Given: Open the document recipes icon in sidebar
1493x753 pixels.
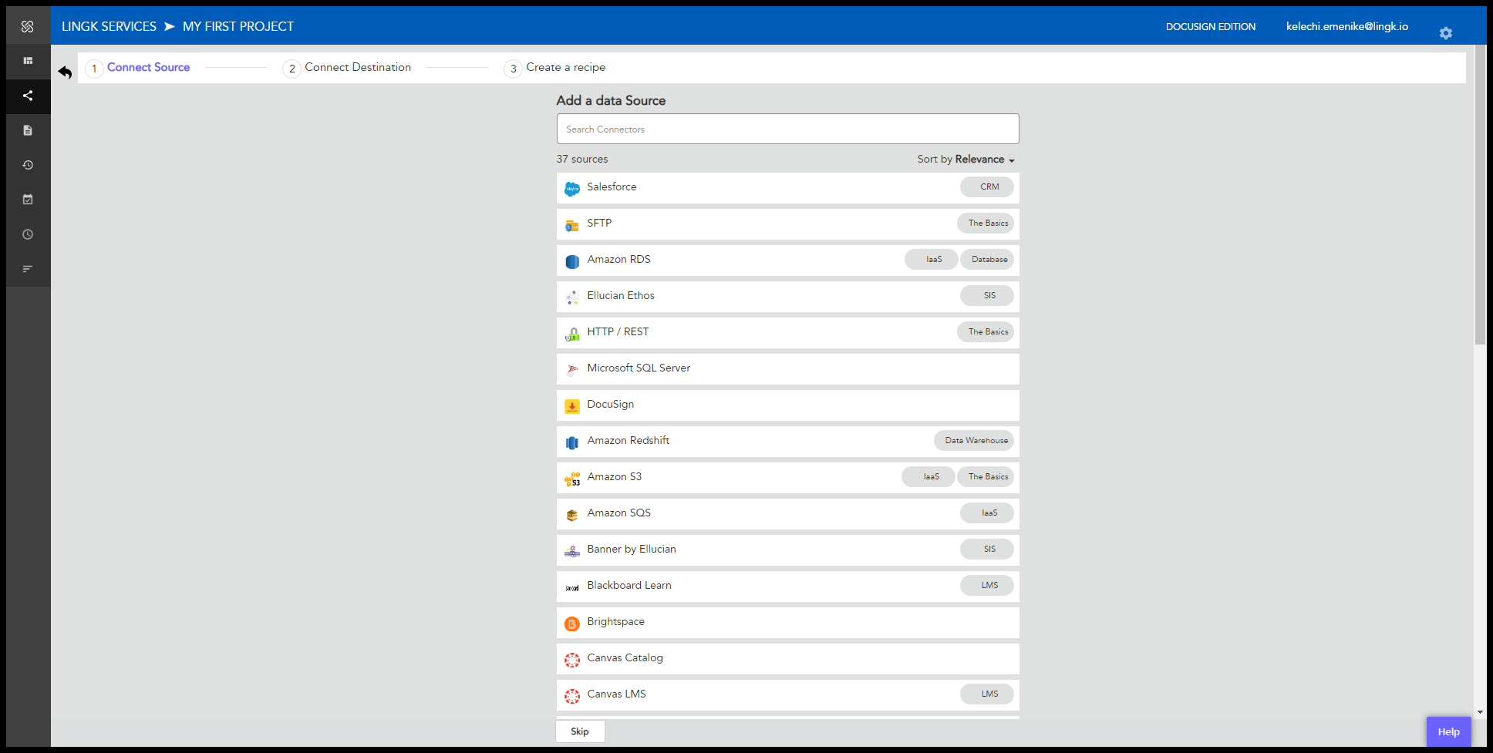Looking at the screenshot, I should tap(28, 130).
